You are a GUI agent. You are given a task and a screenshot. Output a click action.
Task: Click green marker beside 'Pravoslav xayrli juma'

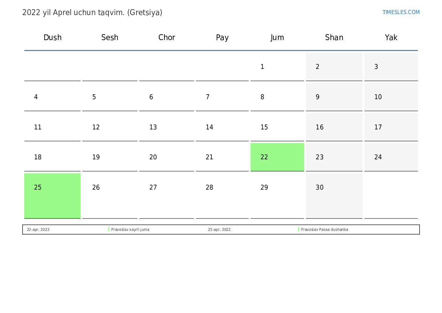pos(109,229)
